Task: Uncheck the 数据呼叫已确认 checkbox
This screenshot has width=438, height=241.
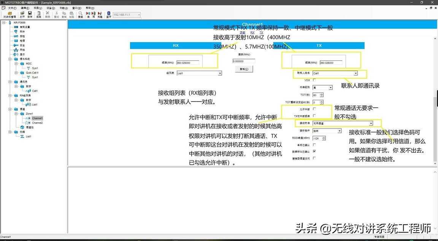Action: pos(314,151)
